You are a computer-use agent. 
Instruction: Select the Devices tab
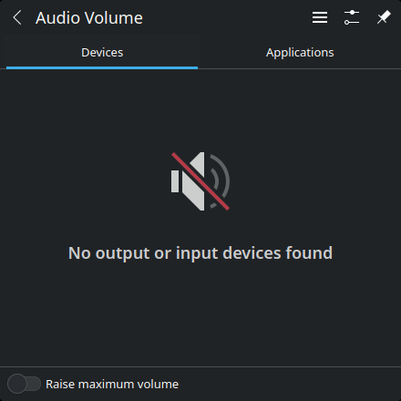102,52
